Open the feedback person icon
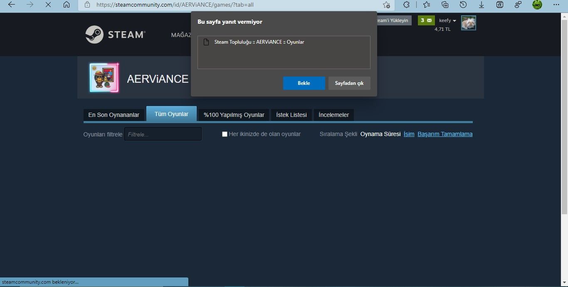The height and width of the screenshot is (287, 568). pos(518,5)
